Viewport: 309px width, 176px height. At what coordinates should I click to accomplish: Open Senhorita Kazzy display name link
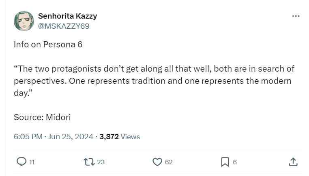[x=68, y=16]
